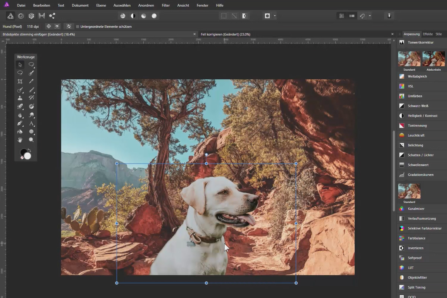
Task: Open the Export persona
Action: coord(52,16)
